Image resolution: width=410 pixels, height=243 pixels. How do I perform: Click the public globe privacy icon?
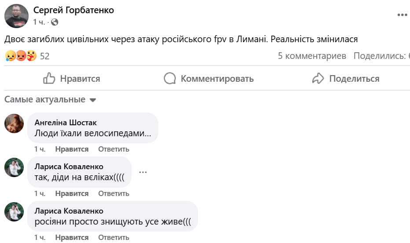tap(55, 22)
